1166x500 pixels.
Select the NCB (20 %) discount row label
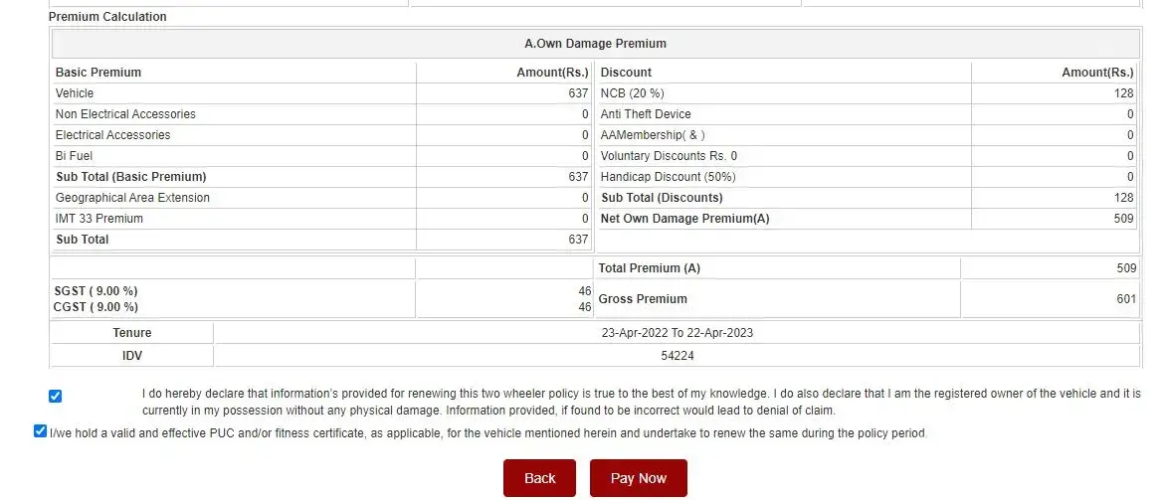[630, 93]
